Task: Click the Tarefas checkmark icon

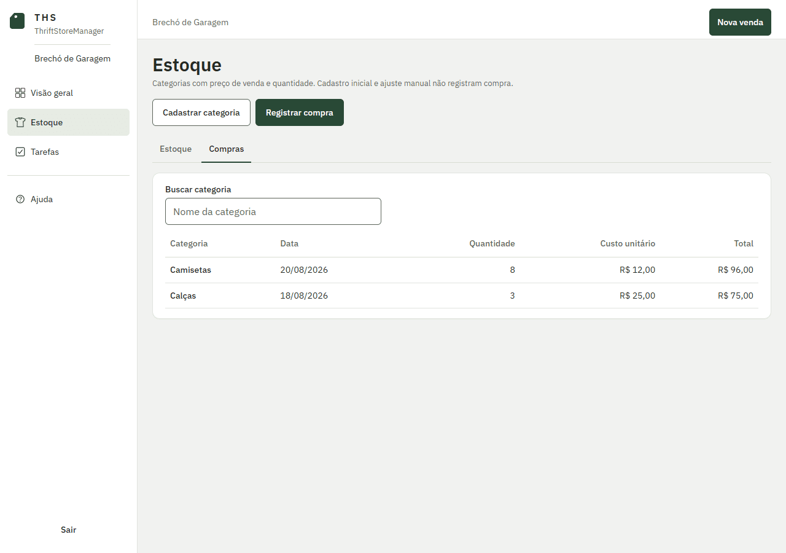Action: pyautogui.click(x=20, y=152)
